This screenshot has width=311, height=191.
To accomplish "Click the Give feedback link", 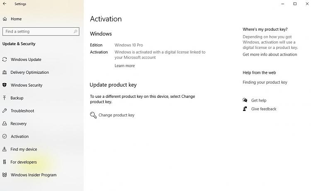I will point(264,109).
